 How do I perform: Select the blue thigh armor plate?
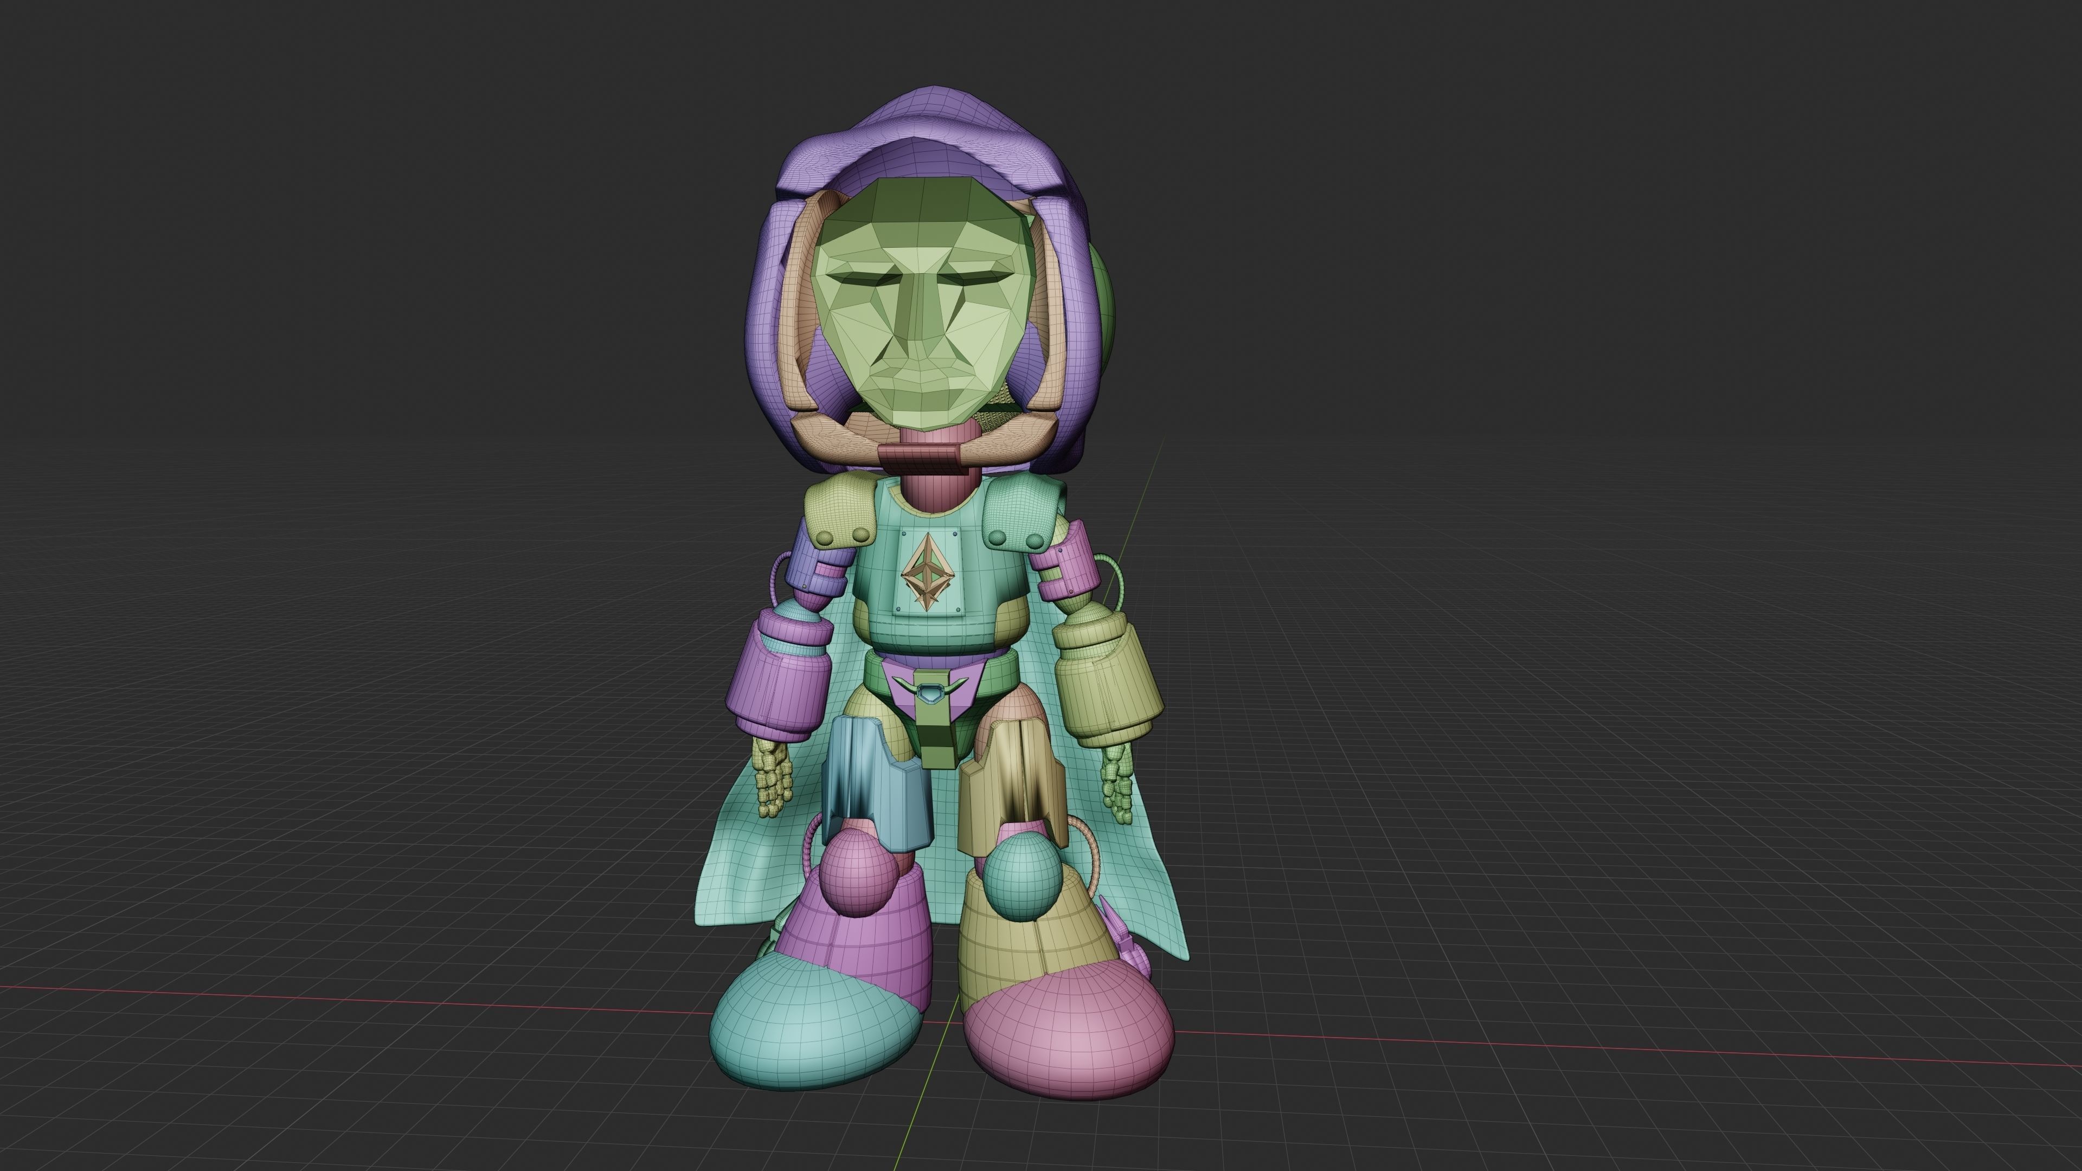tap(877, 784)
